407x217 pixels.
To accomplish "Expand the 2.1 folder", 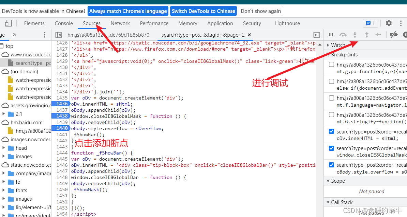I will [x=4, y=114].
